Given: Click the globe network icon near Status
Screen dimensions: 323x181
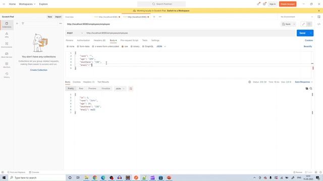Looking at the screenshot, I should click(x=249, y=82).
